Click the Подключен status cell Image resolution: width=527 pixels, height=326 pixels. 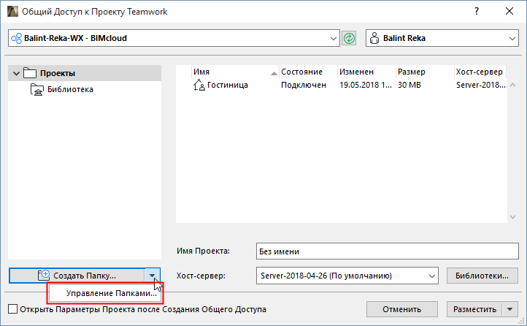point(304,85)
